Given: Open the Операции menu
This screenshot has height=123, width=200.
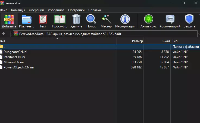Looking at the screenshot, I should click(36, 10).
